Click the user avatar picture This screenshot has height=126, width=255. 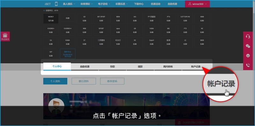tap(56, 106)
